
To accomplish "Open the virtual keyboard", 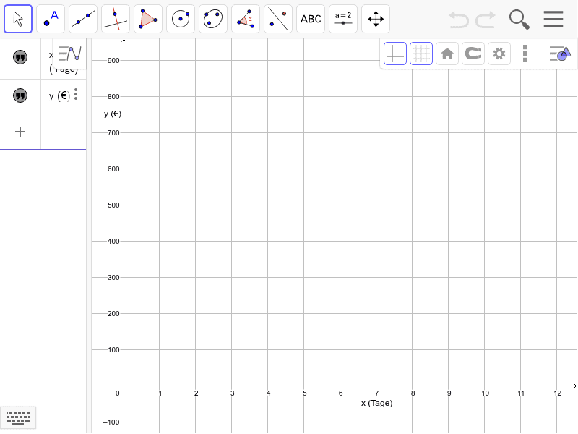I will pos(18,418).
